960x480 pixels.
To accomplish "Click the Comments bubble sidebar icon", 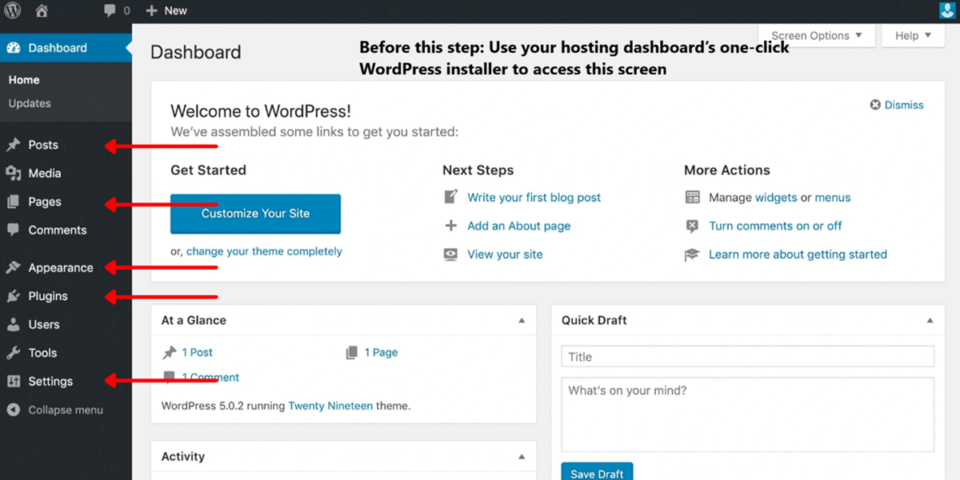I will tap(14, 230).
